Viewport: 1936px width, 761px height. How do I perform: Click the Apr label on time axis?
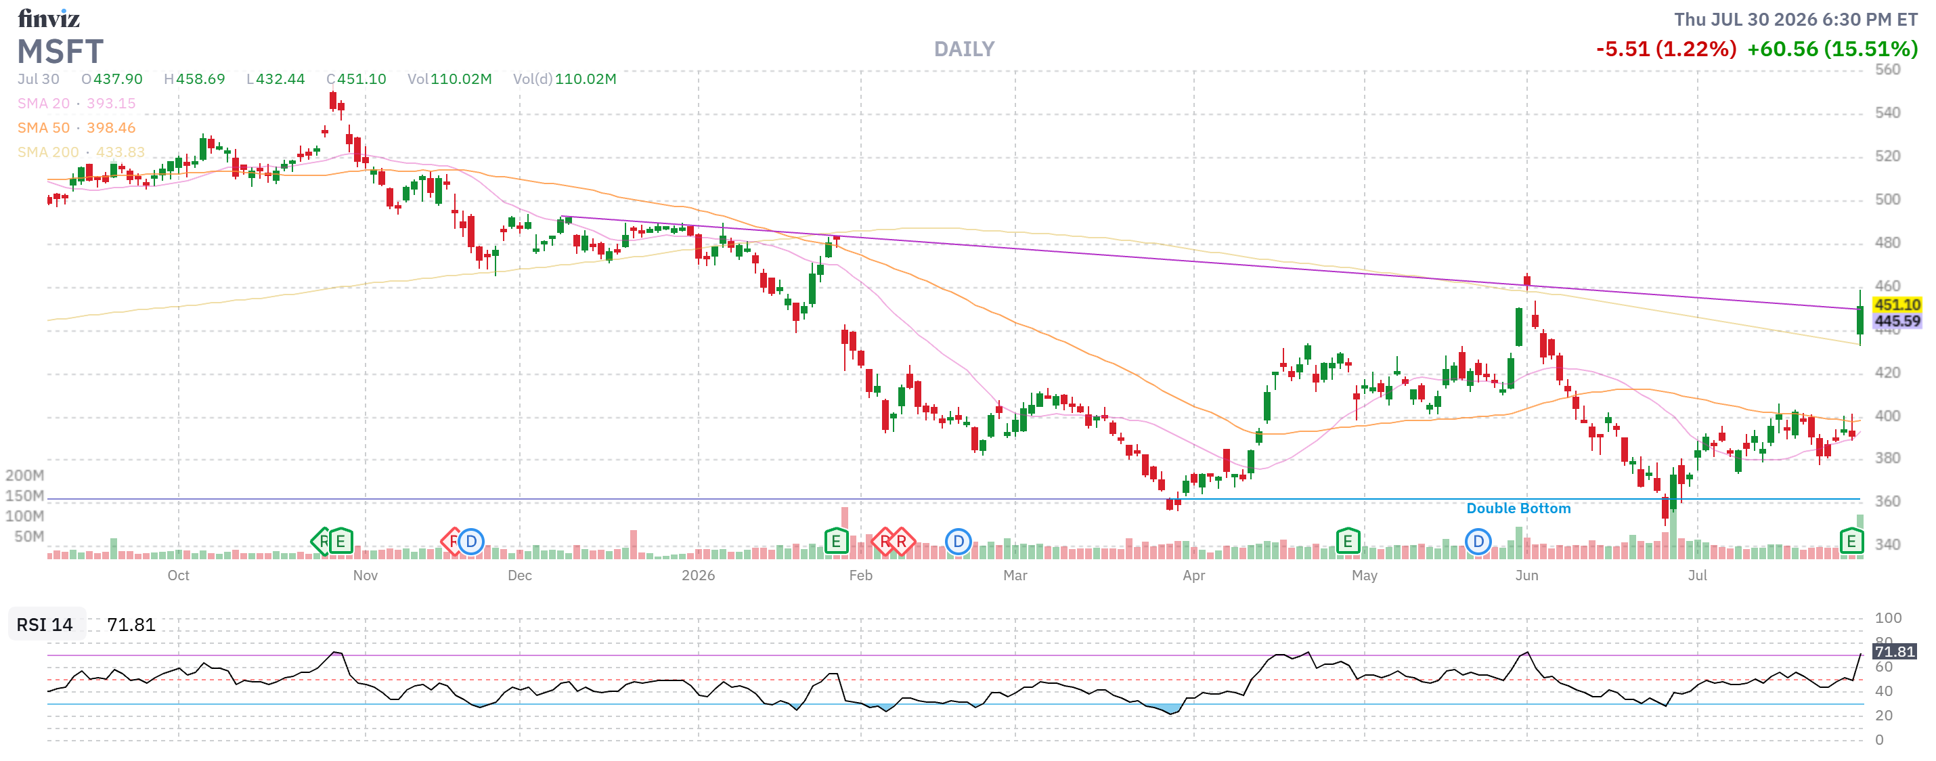tap(1193, 575)
